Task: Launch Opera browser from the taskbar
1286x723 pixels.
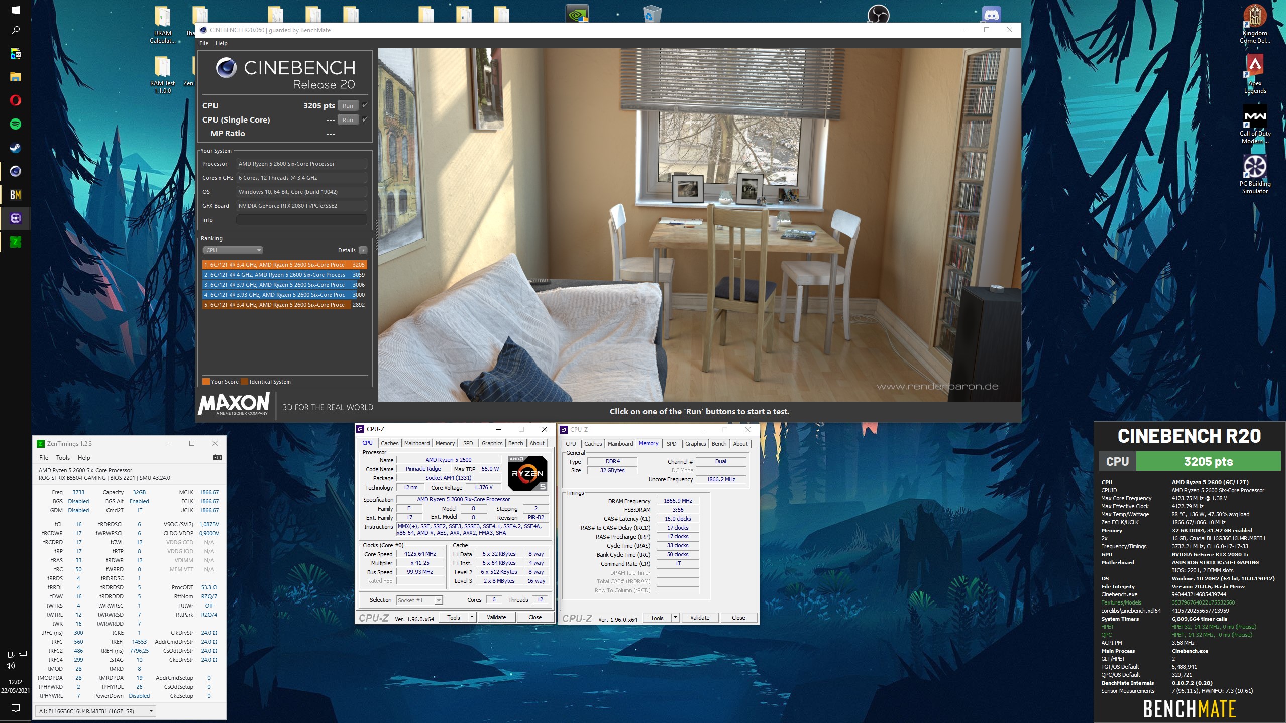Action: click(15, 100)
